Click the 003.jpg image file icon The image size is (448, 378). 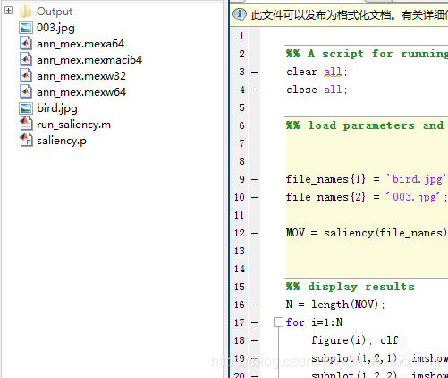tap(26, 28)
